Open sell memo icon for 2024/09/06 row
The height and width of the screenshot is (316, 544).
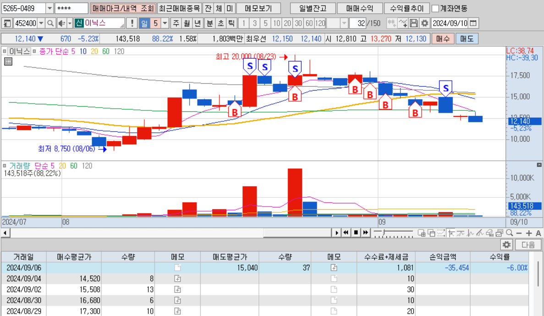click(334, 268)
